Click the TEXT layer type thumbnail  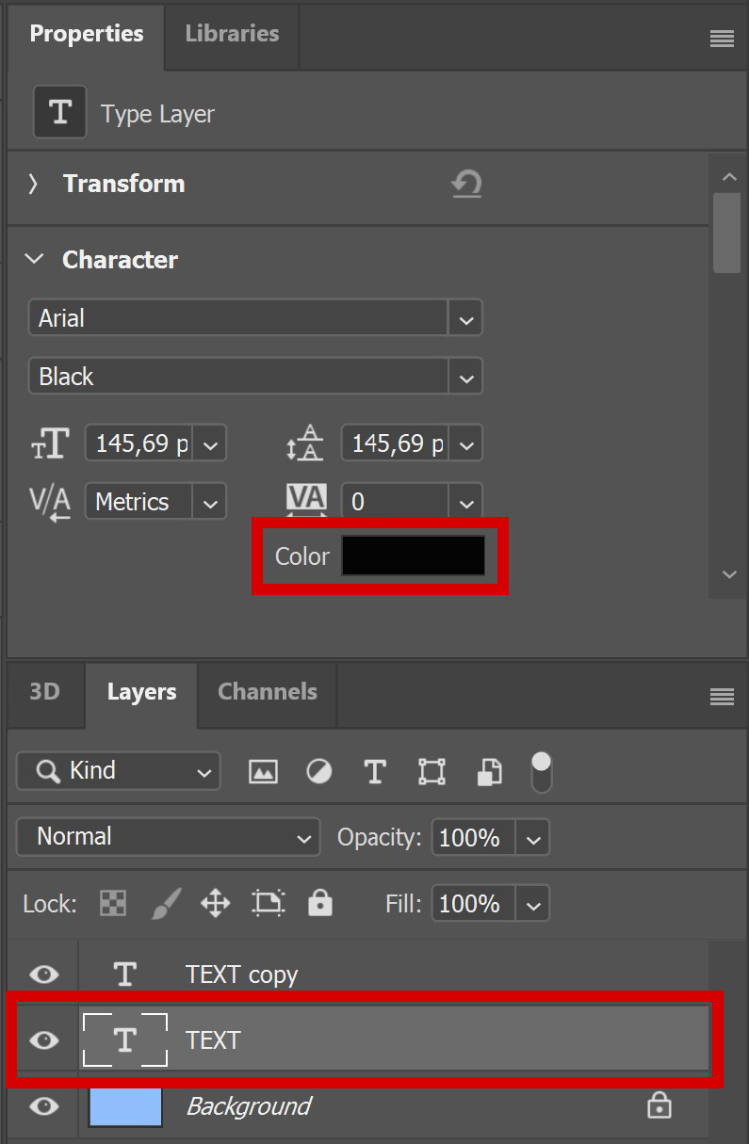coord(125,1039)
